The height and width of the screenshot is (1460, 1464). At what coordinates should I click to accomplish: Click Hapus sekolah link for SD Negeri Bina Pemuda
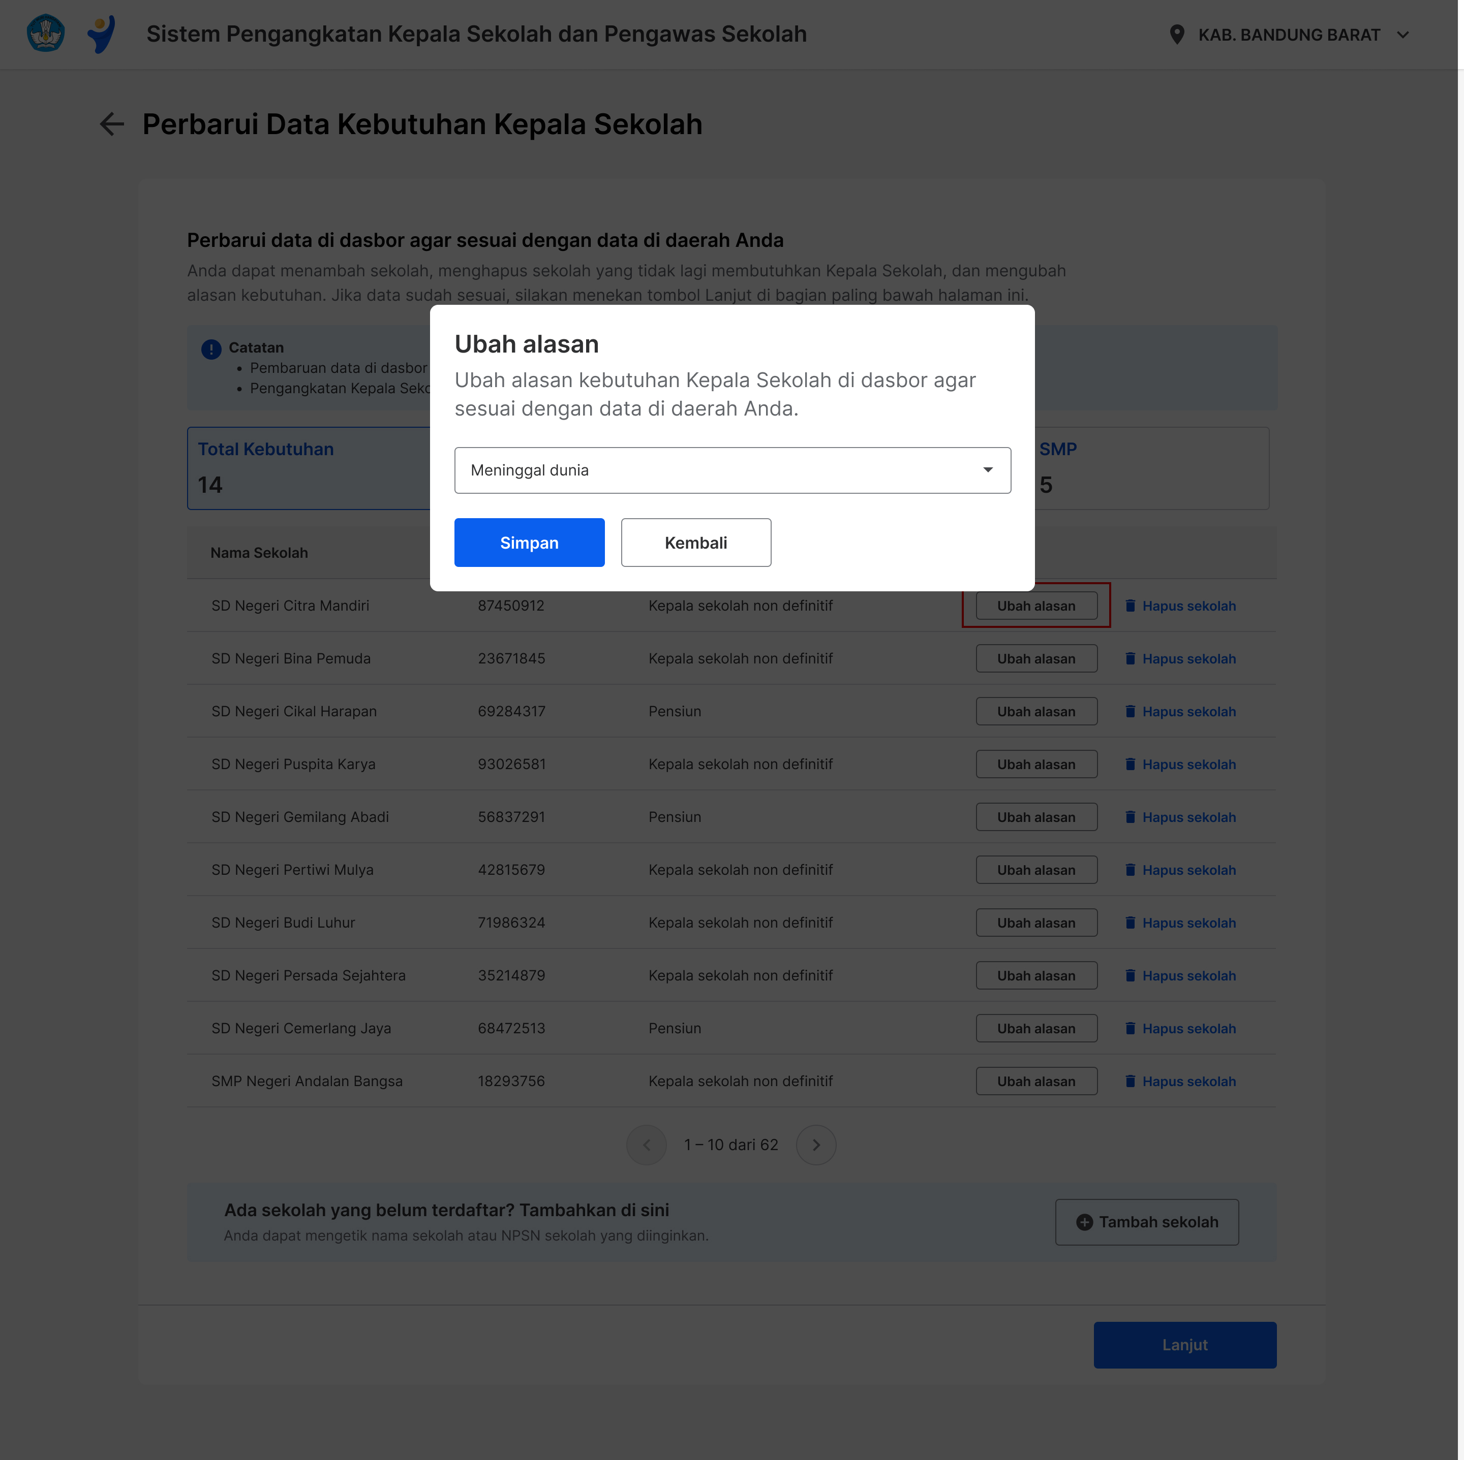click(x=1189, y=659)
